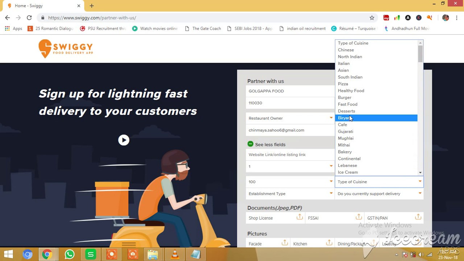Open the 'Do you currently support delivery' dropdown
This screenshot has height=261, width=464.
coord(379,194)
